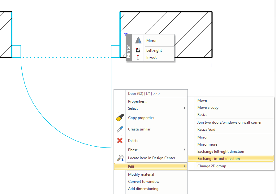The height and width of the screenshot is (194, 276).
Task: Click the red Delete cross icon
Action: click(120, 141)
